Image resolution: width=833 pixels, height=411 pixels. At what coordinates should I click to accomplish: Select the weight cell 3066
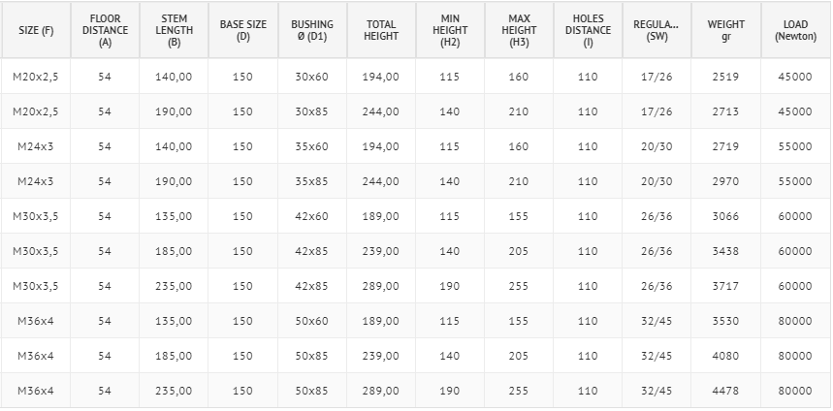point(725,216)
